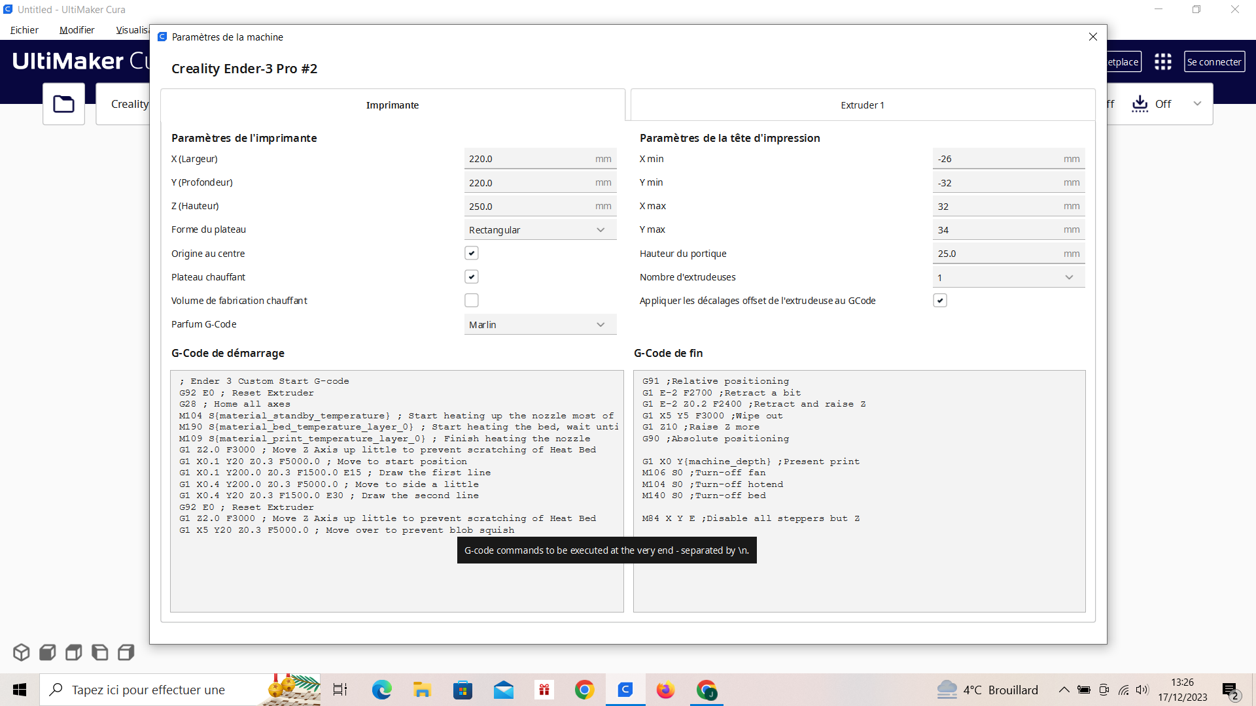The width and height of the screenshot is (1256, 706).
Task: Open the Fichier menu
Action: (x=24, y=30)
